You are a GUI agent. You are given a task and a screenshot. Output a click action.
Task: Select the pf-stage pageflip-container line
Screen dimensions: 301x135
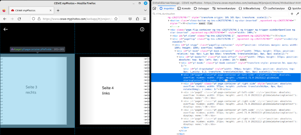(x=226, y=46)
